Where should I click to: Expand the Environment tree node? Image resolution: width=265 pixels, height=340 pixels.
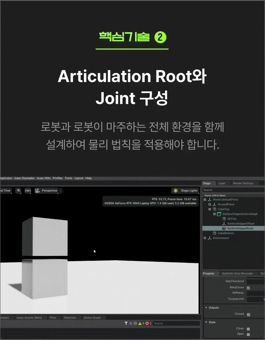205,238
